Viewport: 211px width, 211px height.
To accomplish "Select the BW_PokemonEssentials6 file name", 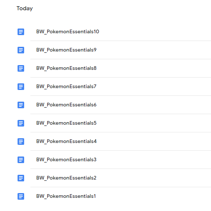I will tap(66, 105).
